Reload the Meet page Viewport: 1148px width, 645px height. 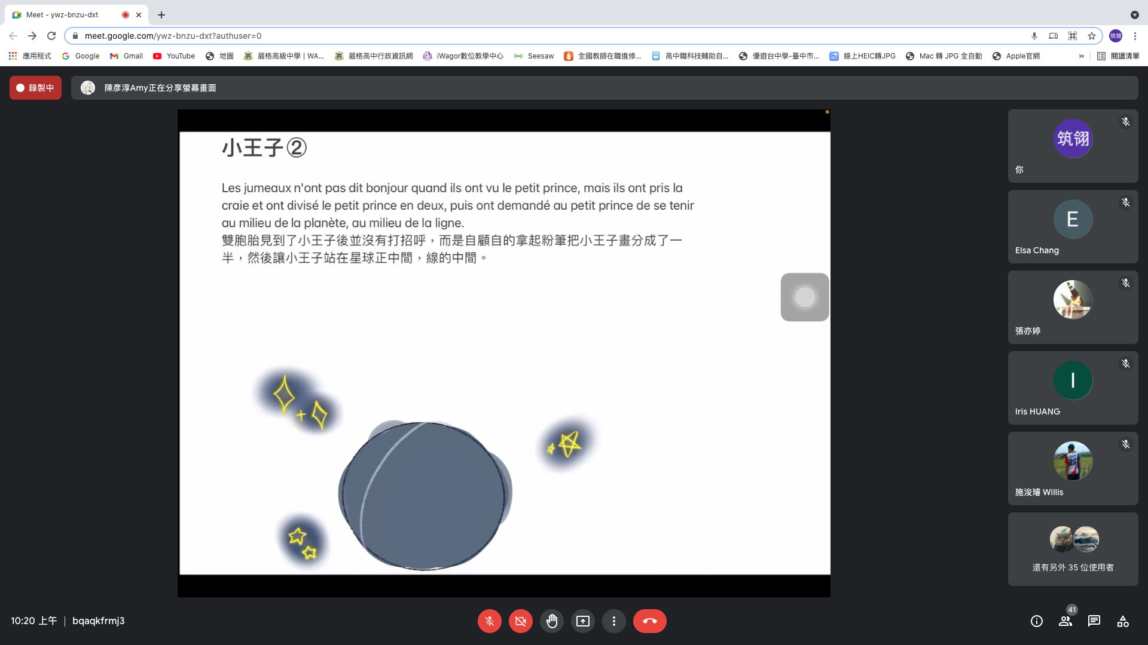click(x=51, y=36)
